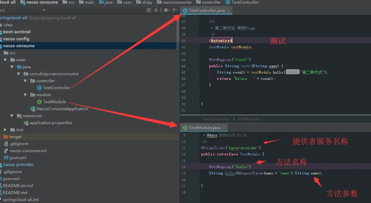Select pom.xml under nacos-consume

tap(15, 158)
